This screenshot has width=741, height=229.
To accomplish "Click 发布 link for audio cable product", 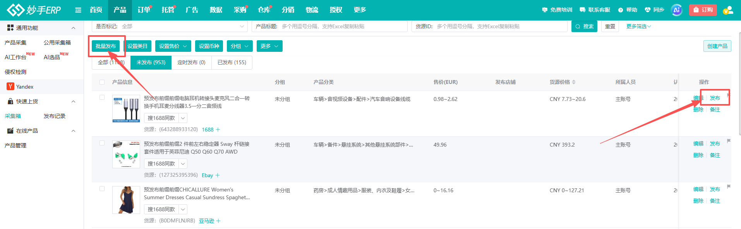I will tap(715, 98).
